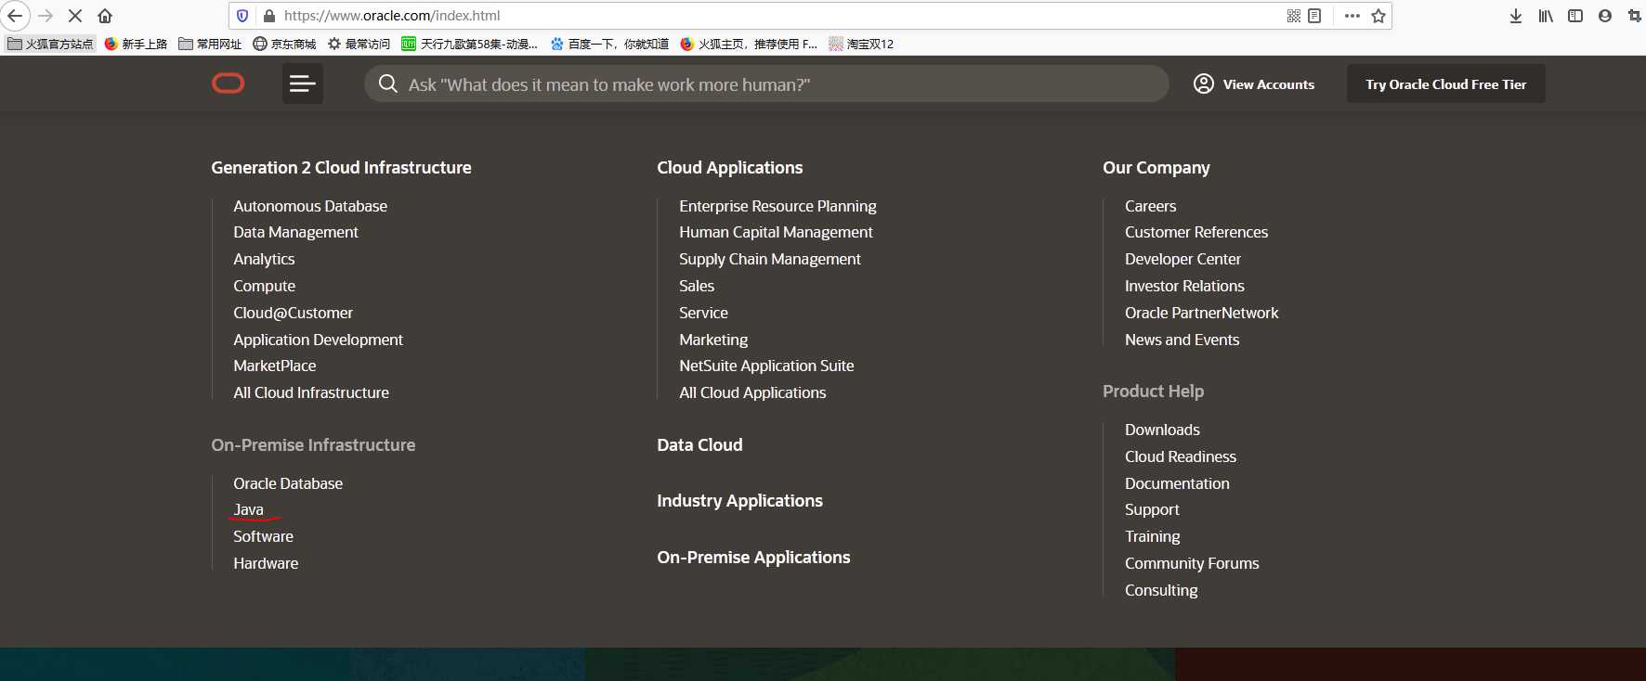Toggle Reader View icon in address bar
Viewport: 1646px width, 681px height.
click(x=1314, y=16)
